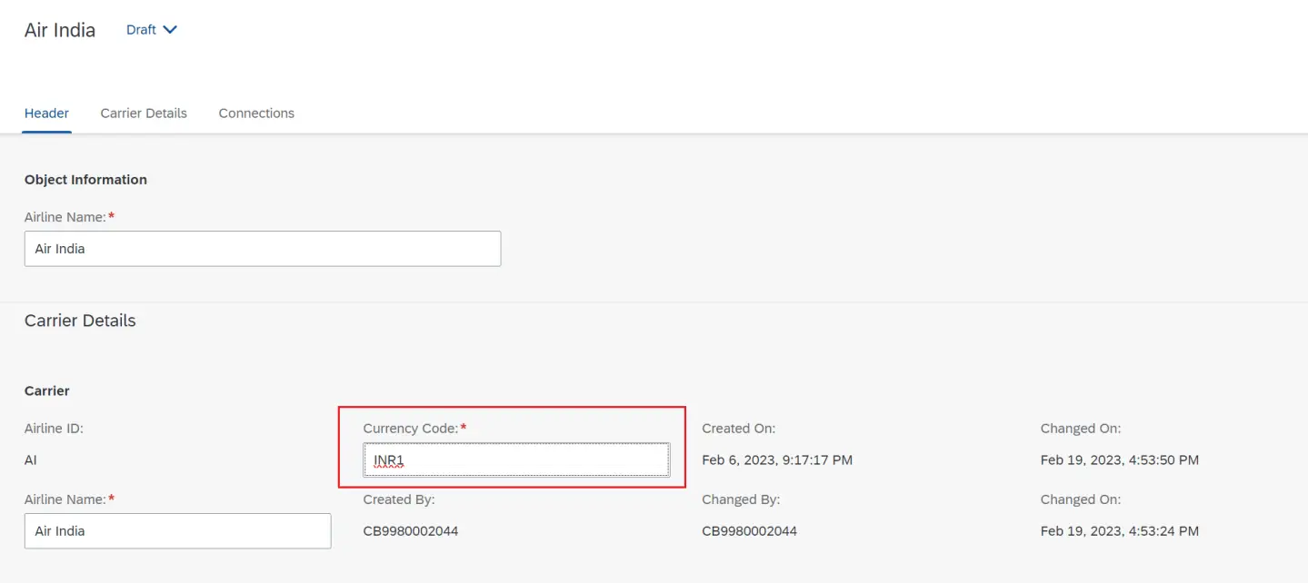
Task: Select the Changed By value CB9980002044
Action: coord(749,530)
